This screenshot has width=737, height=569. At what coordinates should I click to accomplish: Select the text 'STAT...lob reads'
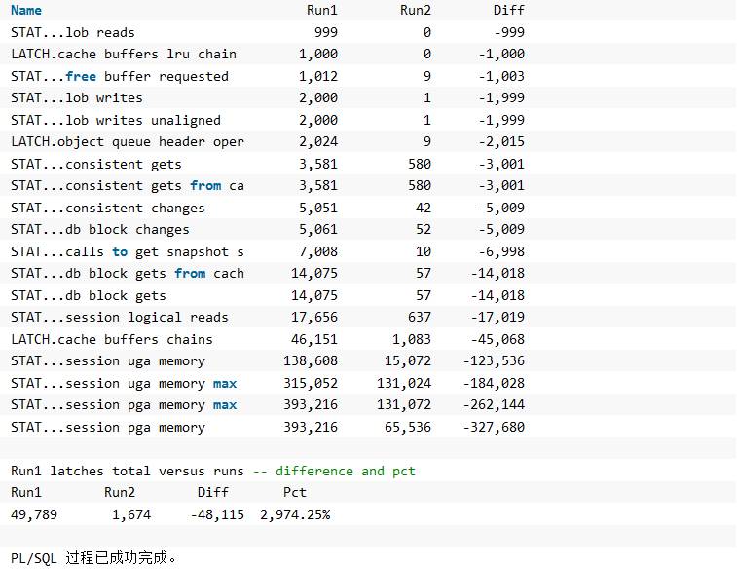[72, 32]
